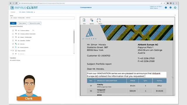
Task: Toggle checkbox for AB - Customer address
Action: click(13, 30)
